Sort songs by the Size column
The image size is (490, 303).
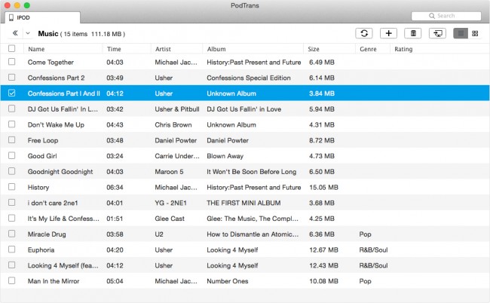pyautogui.click(x=314, y=49)
